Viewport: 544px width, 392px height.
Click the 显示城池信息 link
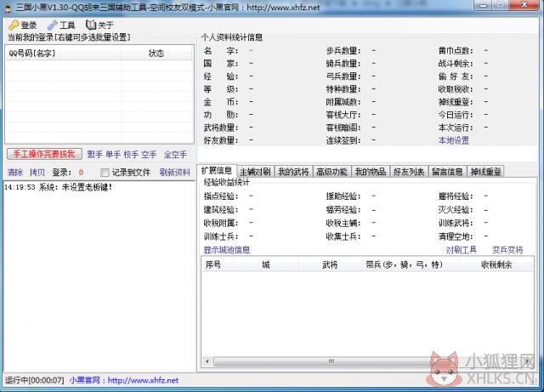click(x=227, y=250)
